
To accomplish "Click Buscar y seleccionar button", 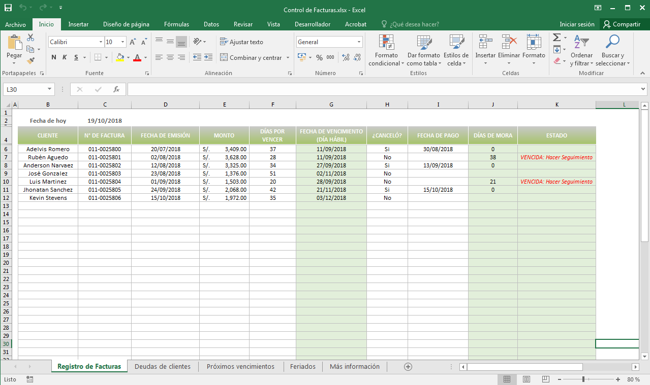I will [x=612, y=50].
